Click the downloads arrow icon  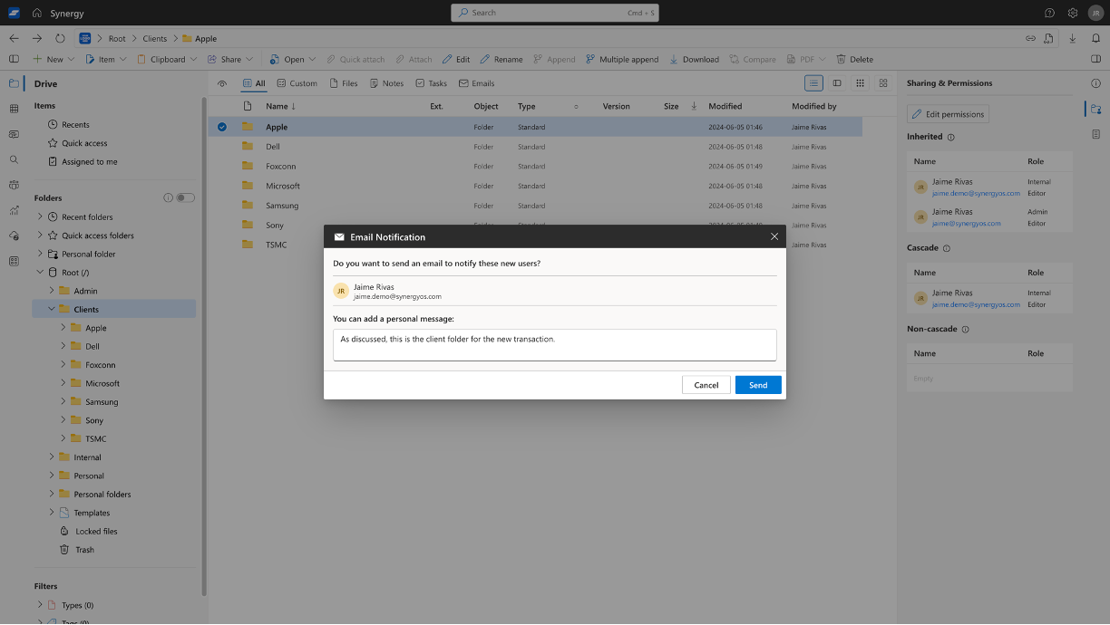tap(1073, 38)
